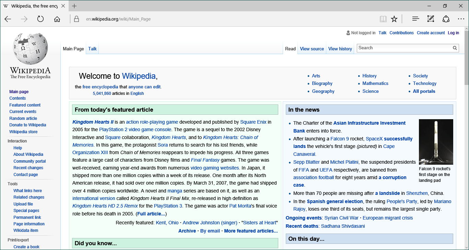Click the Share icon in the toolbar
Viewport: 469px width, 250px height.
click(x=446, y=19)
